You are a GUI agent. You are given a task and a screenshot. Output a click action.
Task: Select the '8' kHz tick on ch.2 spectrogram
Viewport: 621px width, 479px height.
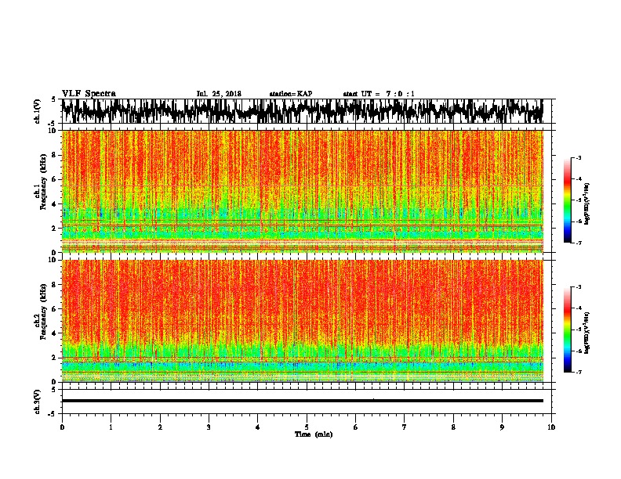tap(55, 285)
